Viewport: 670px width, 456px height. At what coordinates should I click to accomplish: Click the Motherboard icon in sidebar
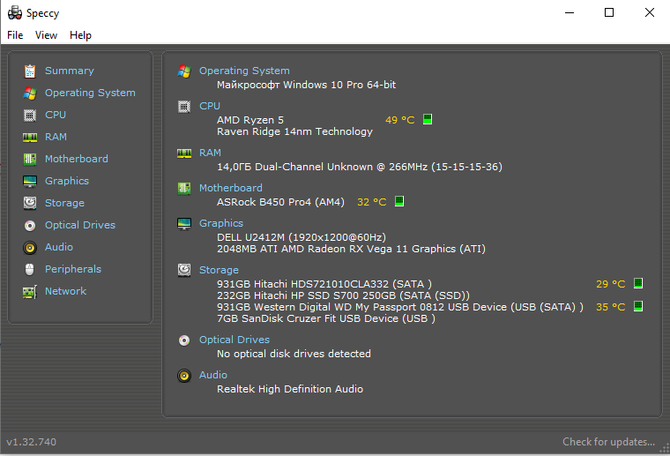click(x=30, y=160)
